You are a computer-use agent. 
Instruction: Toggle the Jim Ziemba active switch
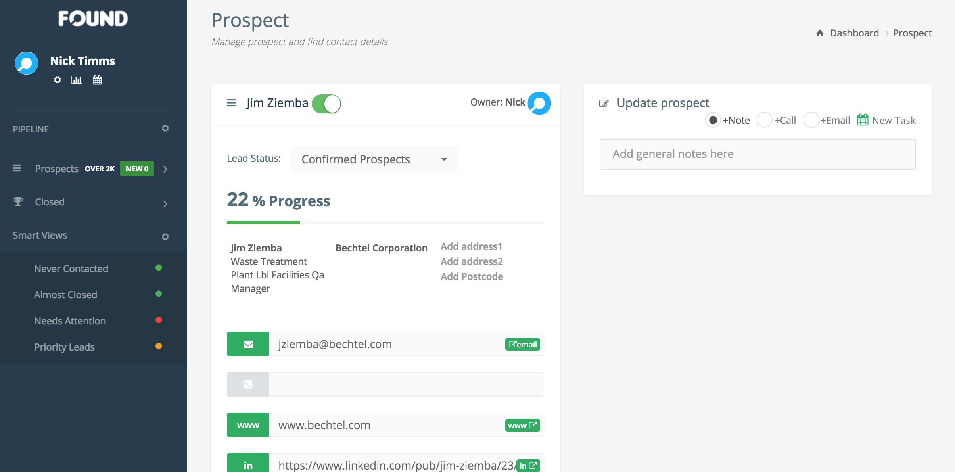[326, 104]
